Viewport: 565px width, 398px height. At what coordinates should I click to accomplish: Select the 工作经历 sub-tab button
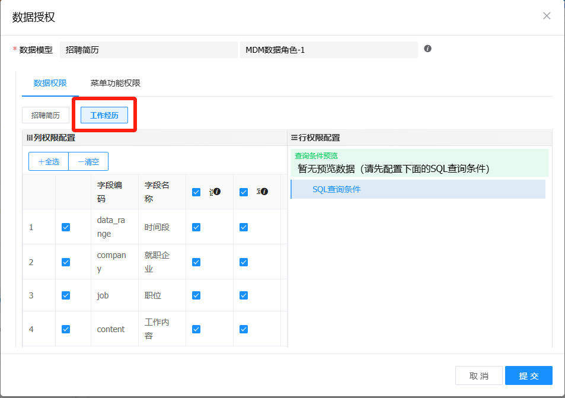click(104, 115)
